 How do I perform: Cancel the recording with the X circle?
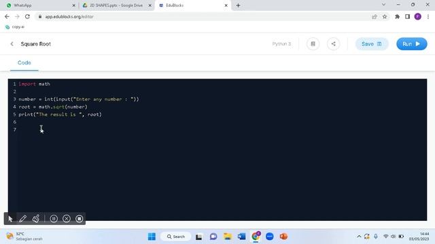(67, 219)
